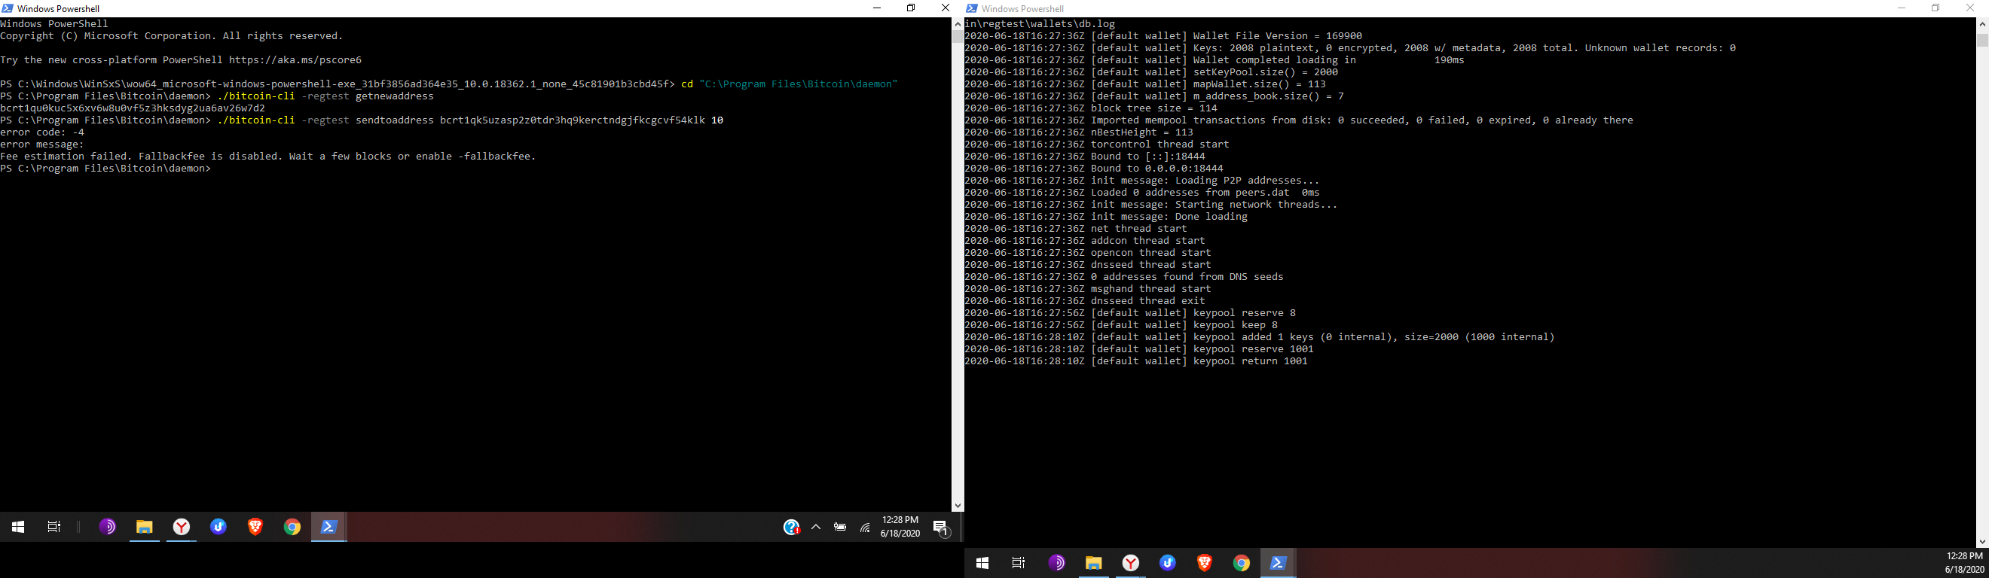
Task: Open Task View on the left screen's taskbar
Action: coord(54,527)
